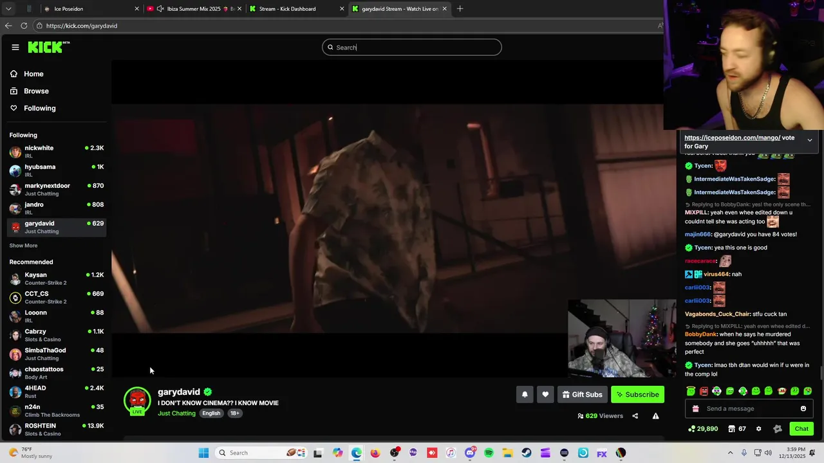
Task: Open Steam from the taskbar
Action: (x=527, y=453)
